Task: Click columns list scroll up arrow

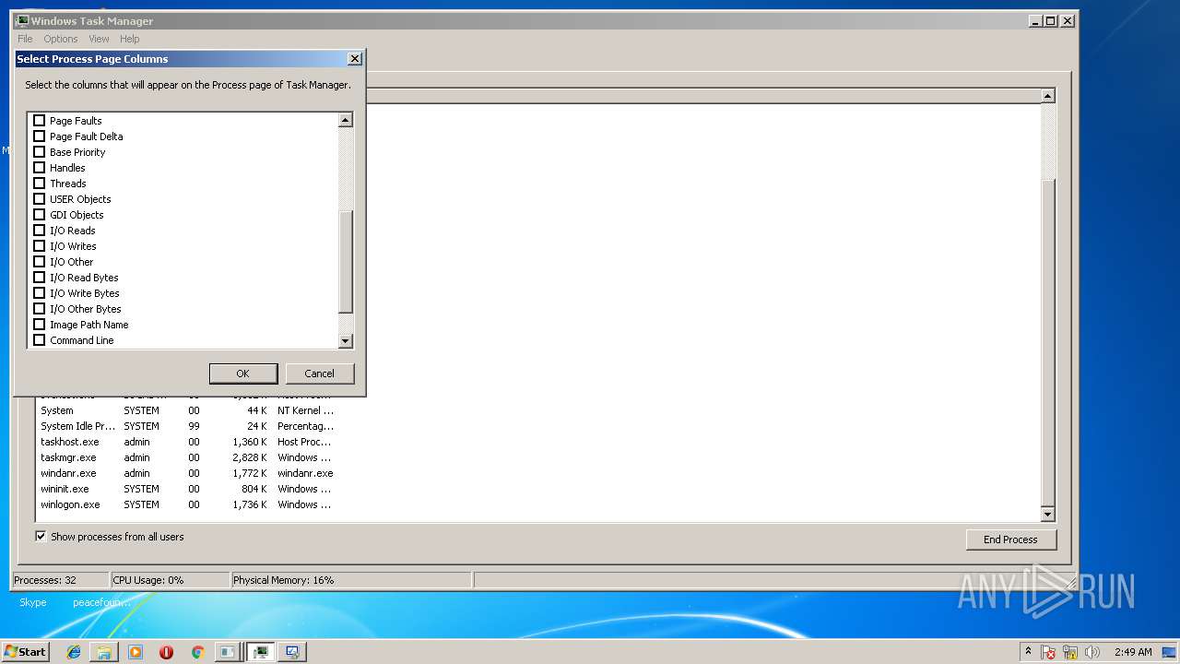Action: 346,120
